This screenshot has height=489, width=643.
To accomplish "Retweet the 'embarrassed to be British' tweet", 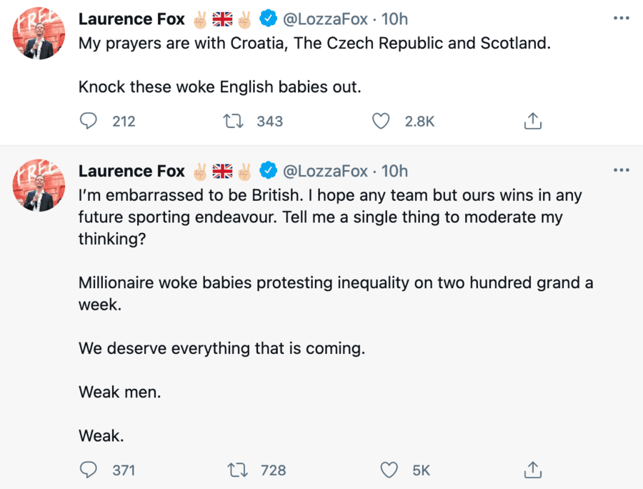I will tap(236, 470).
